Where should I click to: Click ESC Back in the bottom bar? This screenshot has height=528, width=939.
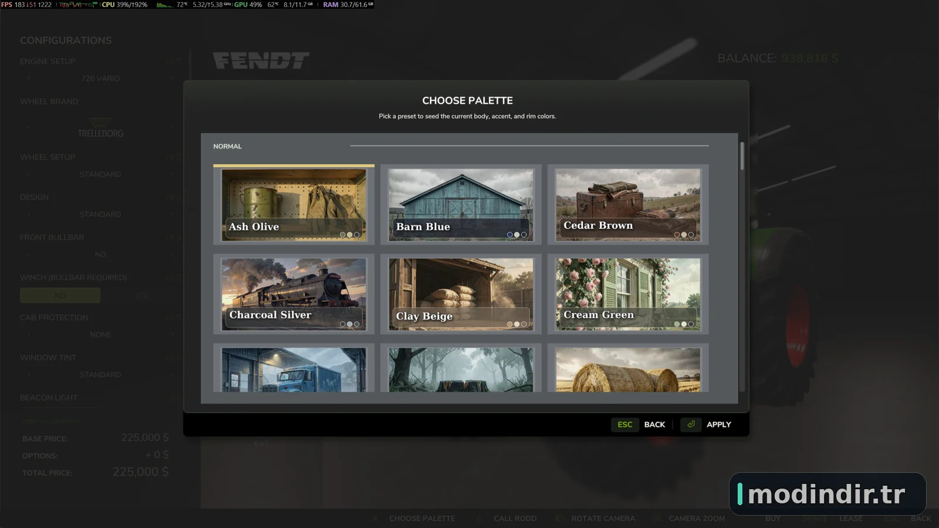pos(908,519)
